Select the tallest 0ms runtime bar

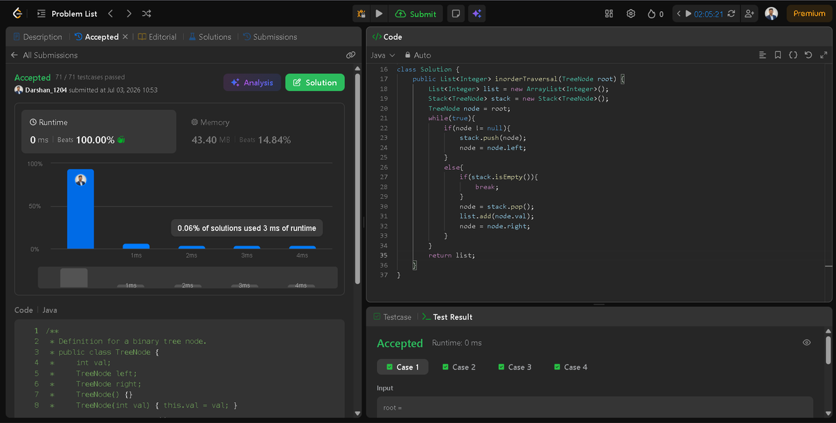pos(81,209)
